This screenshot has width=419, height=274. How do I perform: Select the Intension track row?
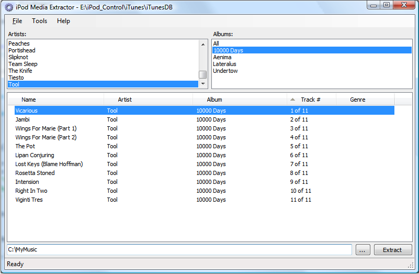tap(205, 182)
